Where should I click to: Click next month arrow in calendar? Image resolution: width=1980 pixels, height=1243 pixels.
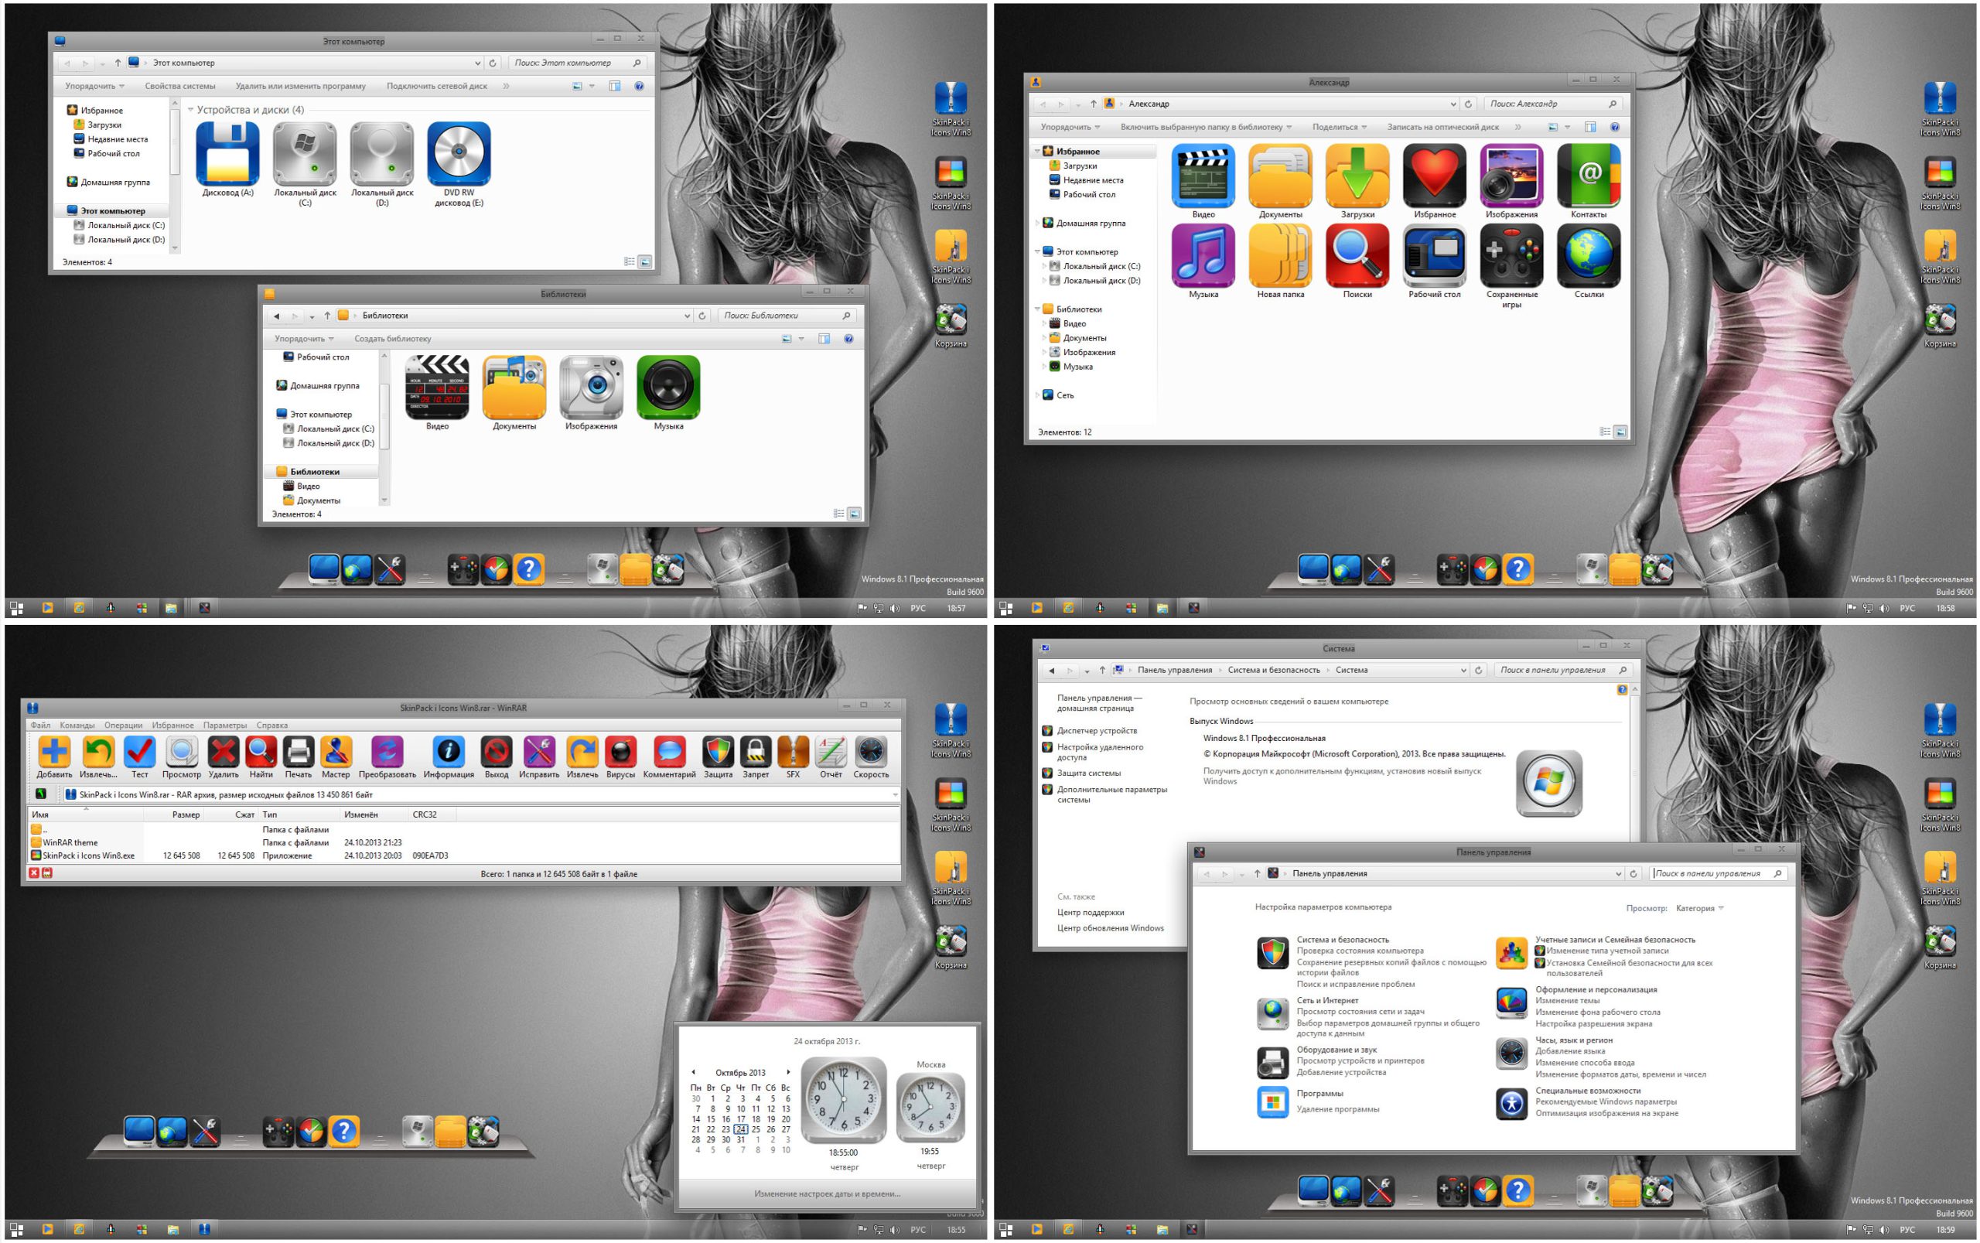point(787,1072)
